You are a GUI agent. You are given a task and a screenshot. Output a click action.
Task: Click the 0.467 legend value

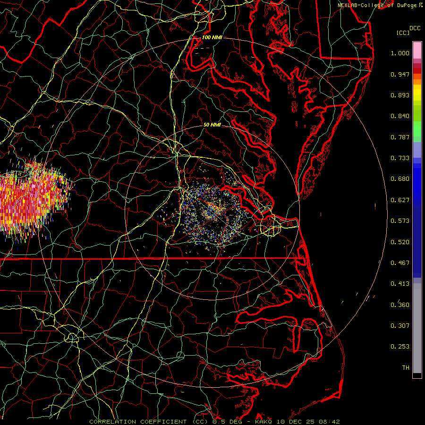(x=400, y=263)
